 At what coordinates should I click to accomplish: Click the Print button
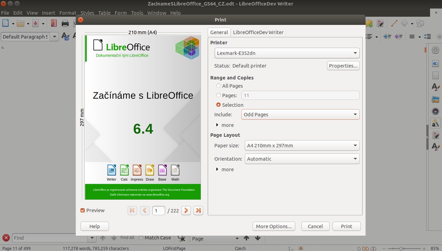pyautogui.click(x=346, y=226)
